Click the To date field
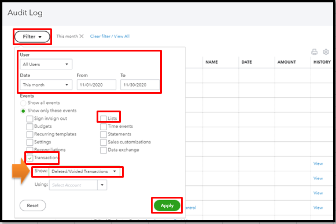The image size is (336, 224). pos(140,85)
